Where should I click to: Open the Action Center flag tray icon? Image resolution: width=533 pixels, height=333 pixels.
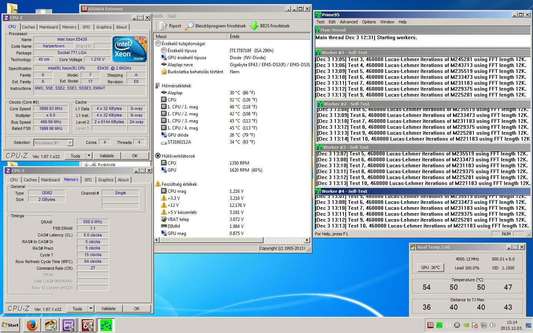[475, 325]
